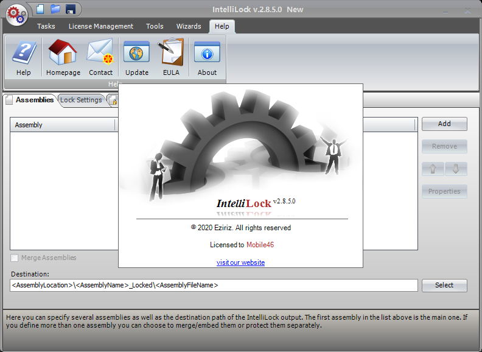Viewport: 482px width, 352px height.
Task: Open assembly Properties button
Action: click(x=444, y=191)
